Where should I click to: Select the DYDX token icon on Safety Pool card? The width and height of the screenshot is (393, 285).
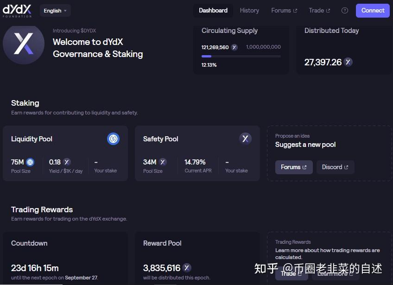pos(245,138)
